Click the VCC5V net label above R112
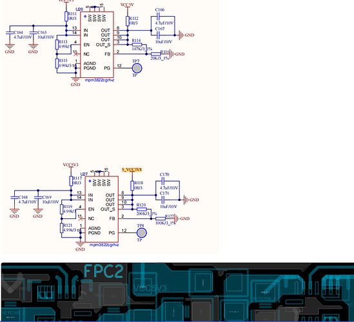The image size is (354, 322). (x=127, y=5)
